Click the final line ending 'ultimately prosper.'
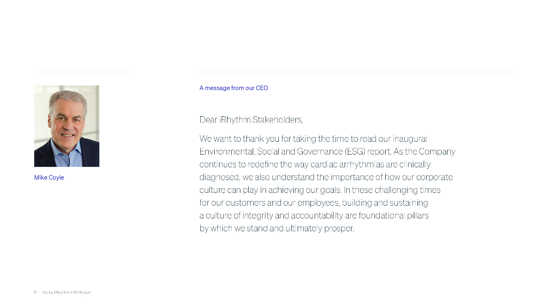547x307 pixels. (277, 228)
